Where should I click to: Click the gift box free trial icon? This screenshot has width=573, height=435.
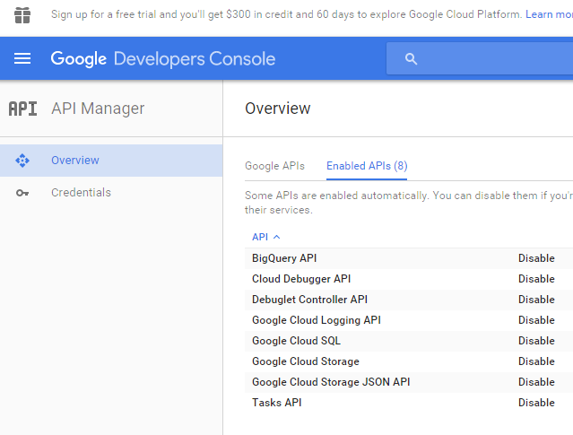22,15
